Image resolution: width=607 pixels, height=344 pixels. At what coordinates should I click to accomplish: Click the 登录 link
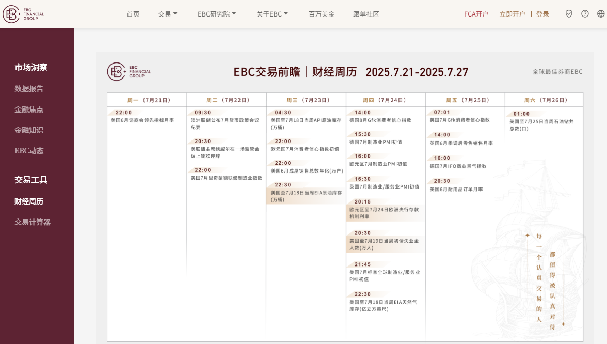(x=542, y=14)
